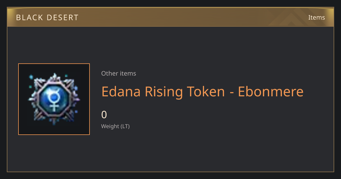The width and height of the screenshot is (341, 179).
Task: Click the golden header banner
Action: coord(170,17)
